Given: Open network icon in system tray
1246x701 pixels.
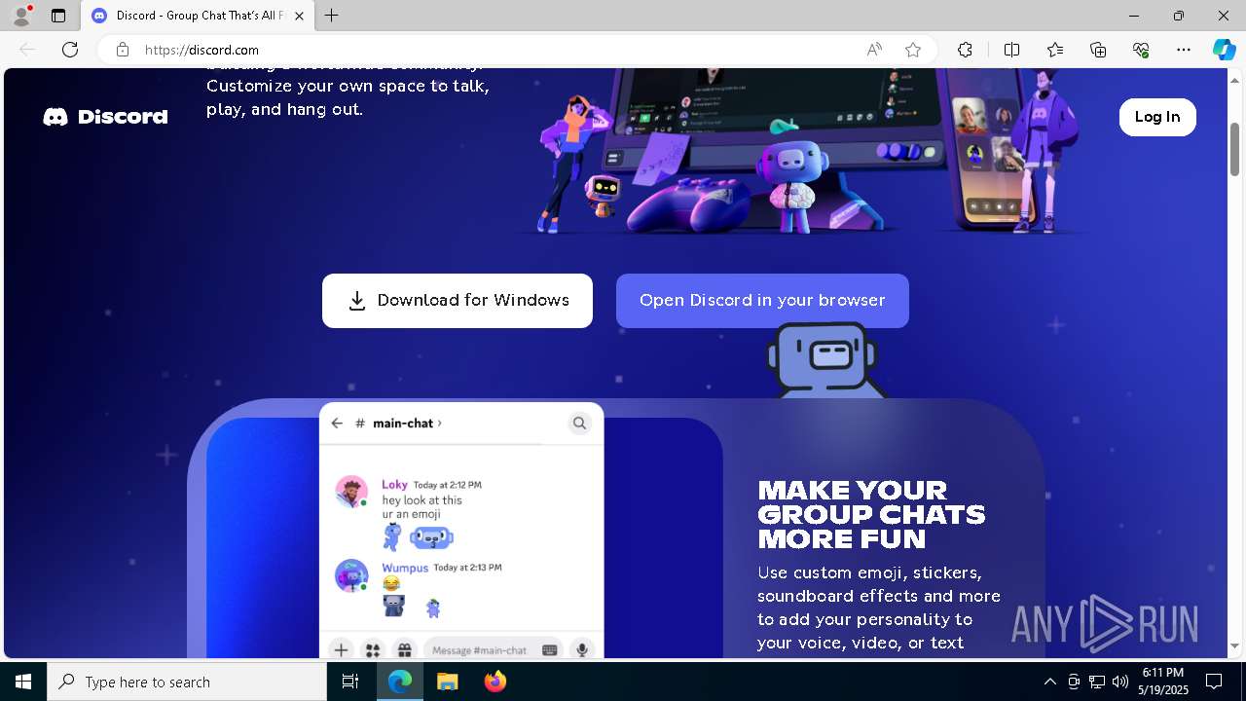Looking at the screenshot, I should pyautogui.click(x=1097, y=682).
